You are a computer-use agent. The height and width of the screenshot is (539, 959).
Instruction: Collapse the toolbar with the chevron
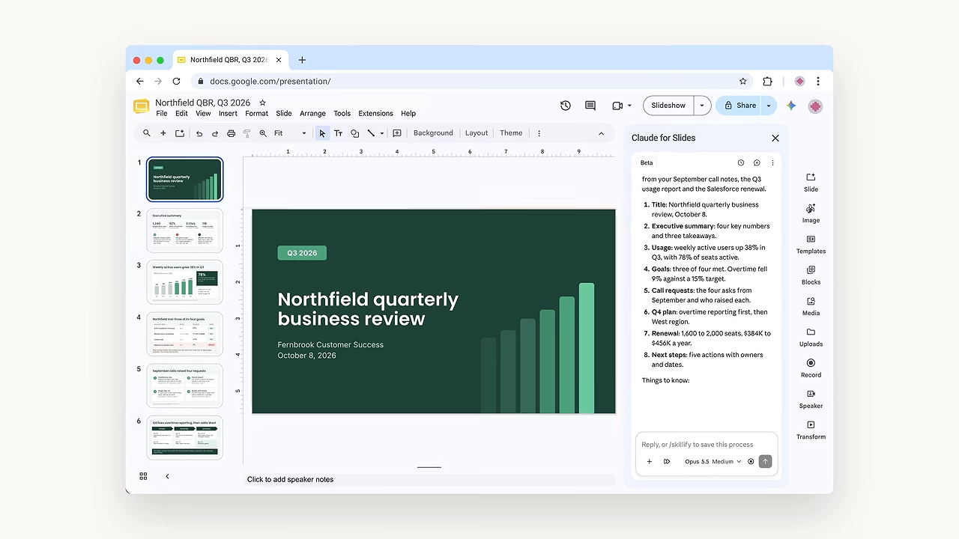pyautogui.click(x=601, y=133)
